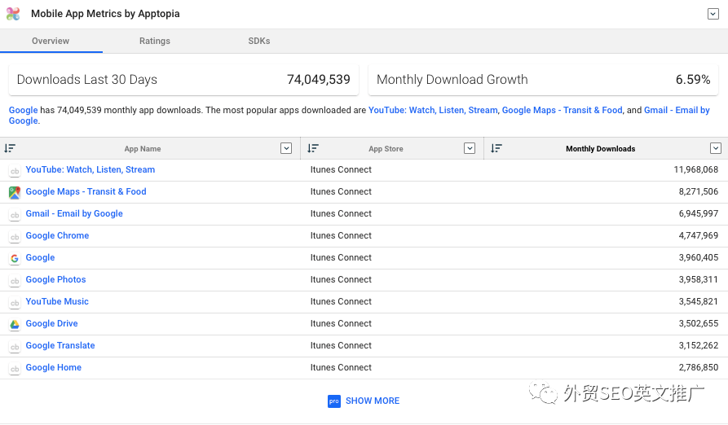Open the App Store column dropdown
This screenshot has width=728, height=425.
click(470, 148)
